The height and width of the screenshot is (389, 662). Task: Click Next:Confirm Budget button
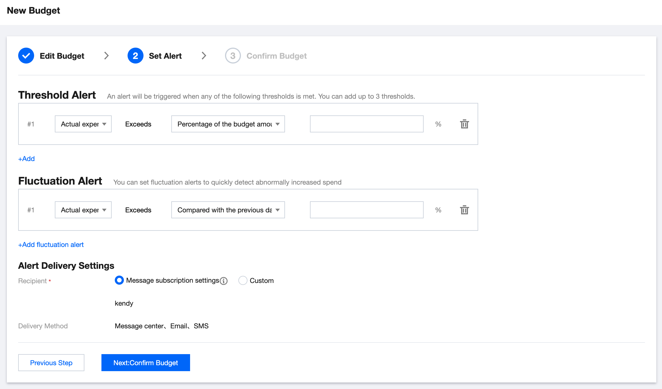tap(145, 363)
